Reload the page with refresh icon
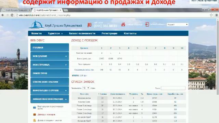The width and height of the screenshot is (219, 123). tap(12, 15)
